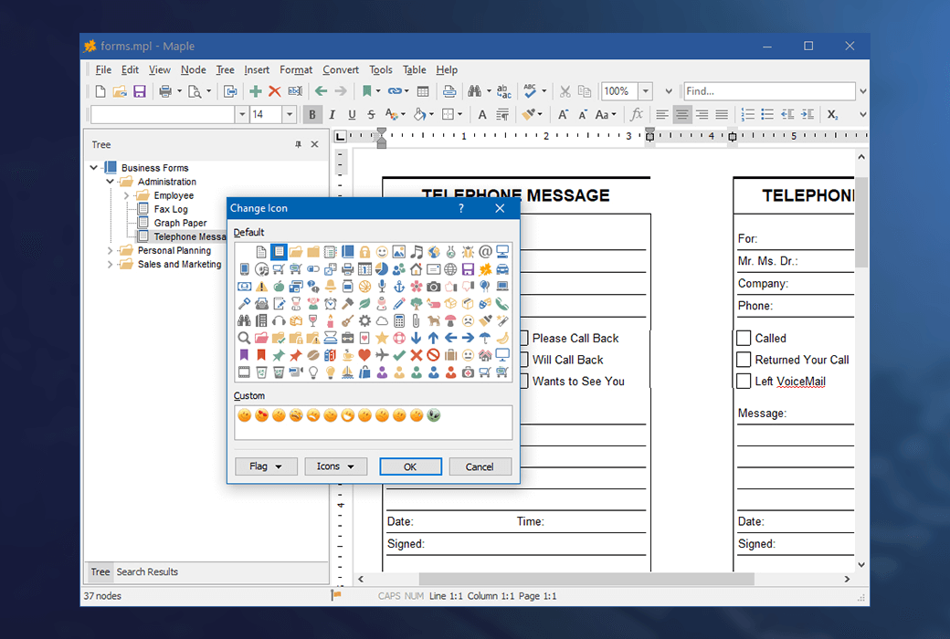
Task: Click the Find binoculars toolbar icon
Action: pyautogui.click(x=474, y=91)
